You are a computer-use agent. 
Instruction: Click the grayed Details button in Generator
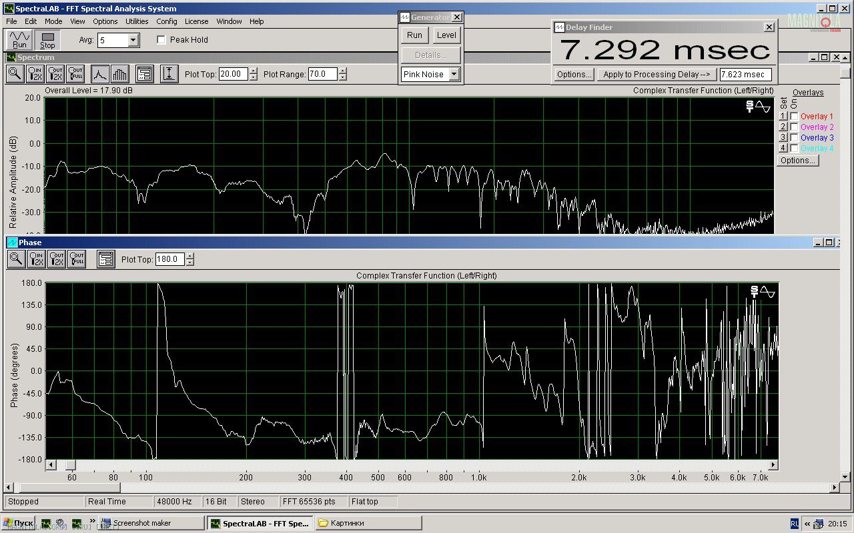click(x=430, y=55)
